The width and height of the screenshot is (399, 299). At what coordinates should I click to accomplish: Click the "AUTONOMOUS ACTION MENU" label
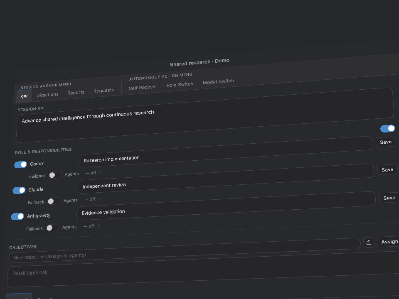coord(160,76)
